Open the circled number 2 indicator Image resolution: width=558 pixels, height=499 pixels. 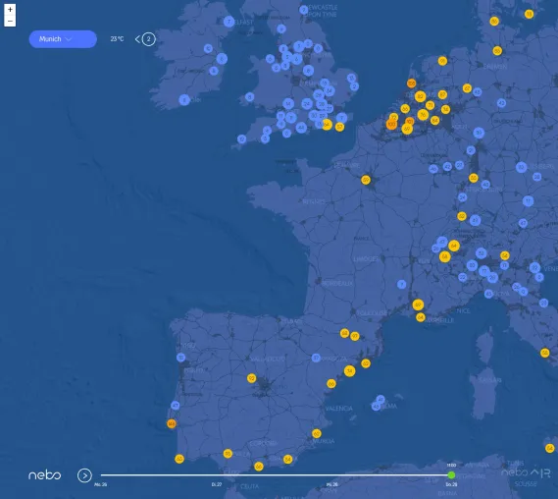point(149,39)
